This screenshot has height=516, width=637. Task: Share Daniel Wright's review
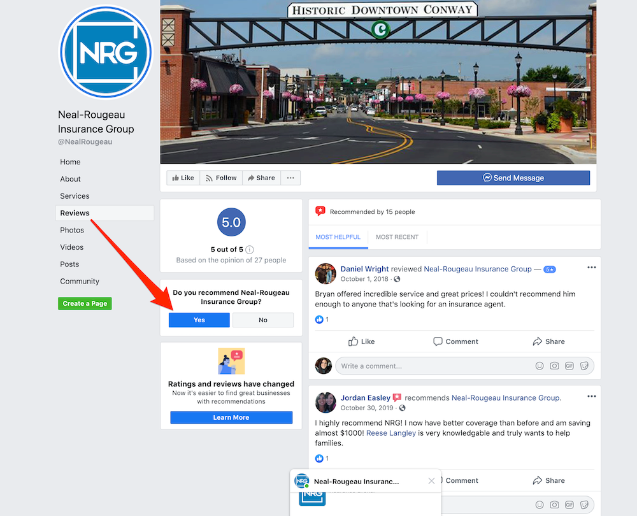[548, 341]
